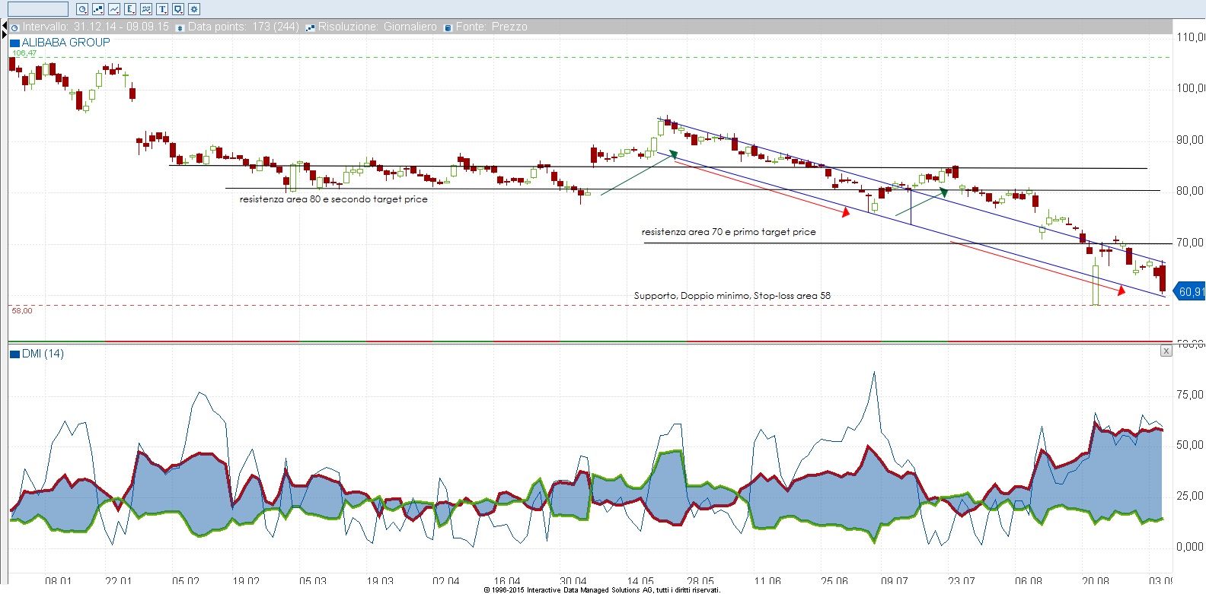
Task: Click the collapse left panel arrow
Action: click(5, 25)
